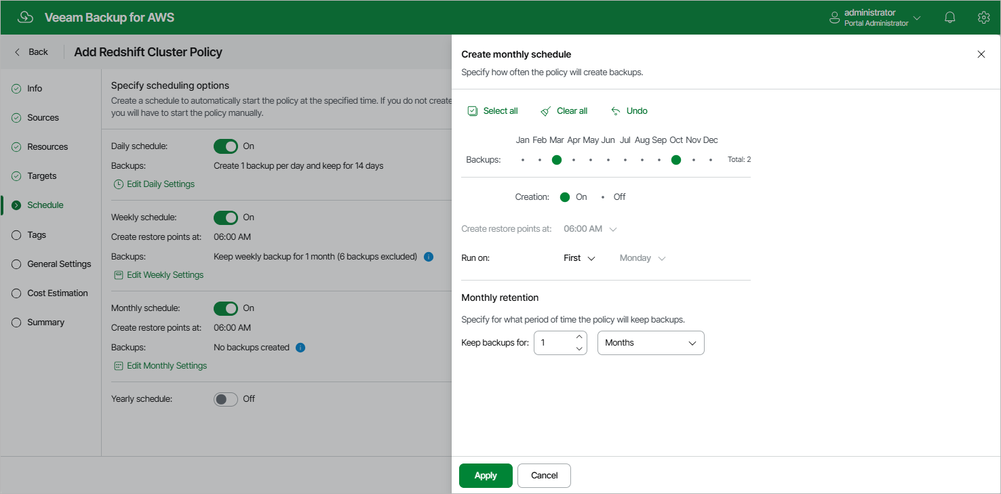Enable backup for Feb
The image size is (1001, 494).
click(x=540, y=160)
